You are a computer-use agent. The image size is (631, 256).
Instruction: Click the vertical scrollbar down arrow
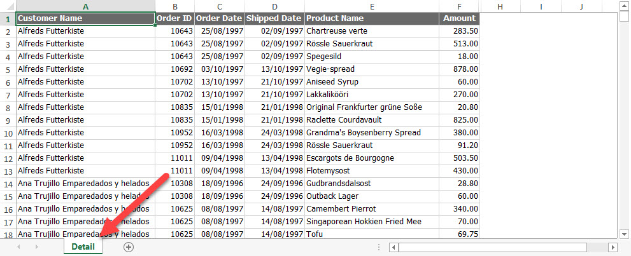tap(624, 234)
